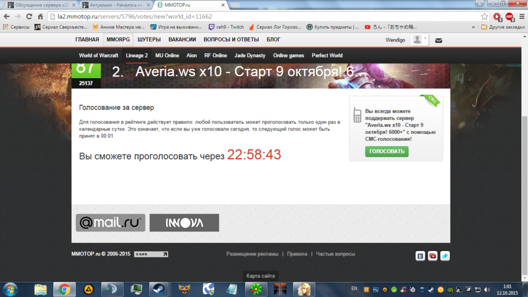Open the messages envelope icon
528x297 pixels.
438,40
